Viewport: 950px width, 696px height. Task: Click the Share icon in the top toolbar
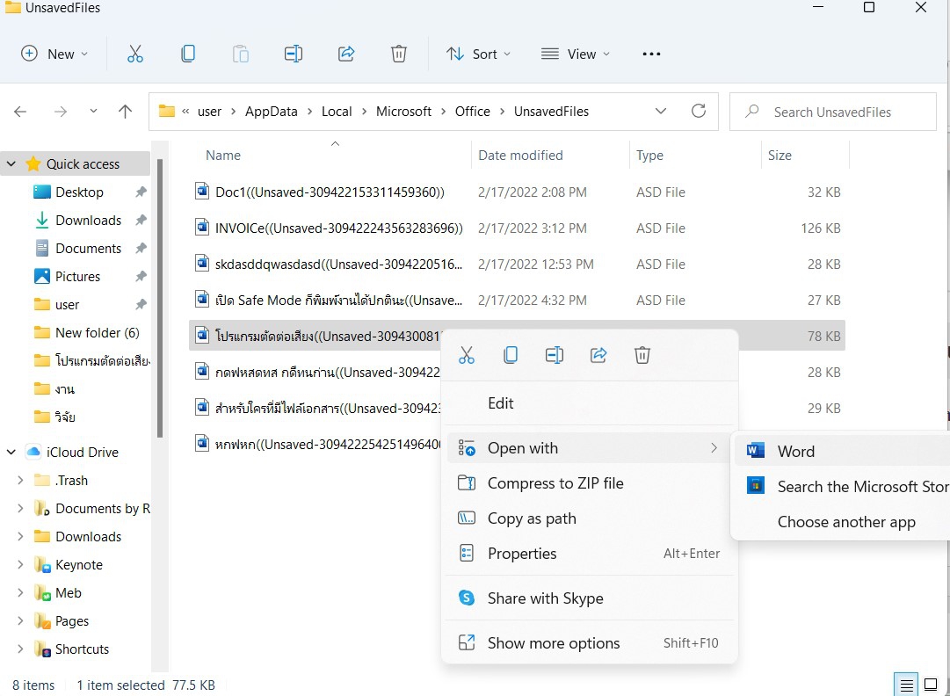coord(346,54)
